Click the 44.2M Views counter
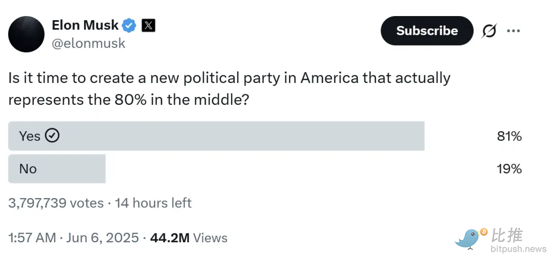This screenshot has width=557, height=263. pos(188,238)
